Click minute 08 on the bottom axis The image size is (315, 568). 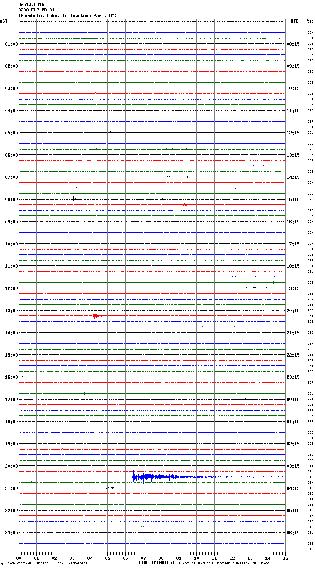point(161,558)
